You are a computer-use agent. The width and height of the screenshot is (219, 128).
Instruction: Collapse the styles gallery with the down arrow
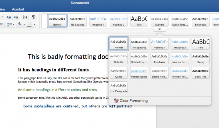(x=160, y=29)
